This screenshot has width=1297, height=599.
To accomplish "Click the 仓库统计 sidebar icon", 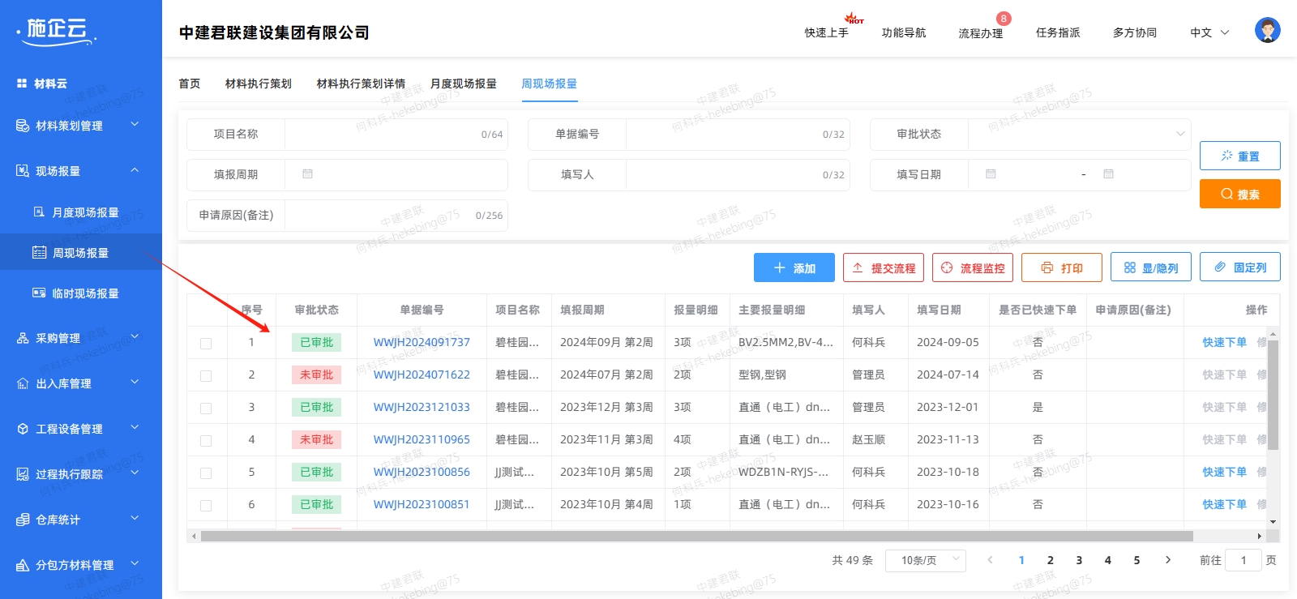I will (x=23, y=520).
